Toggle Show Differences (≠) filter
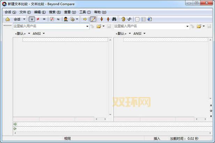Image resolution: width=215 pixels, height=143 pixels. pos(38,19)
